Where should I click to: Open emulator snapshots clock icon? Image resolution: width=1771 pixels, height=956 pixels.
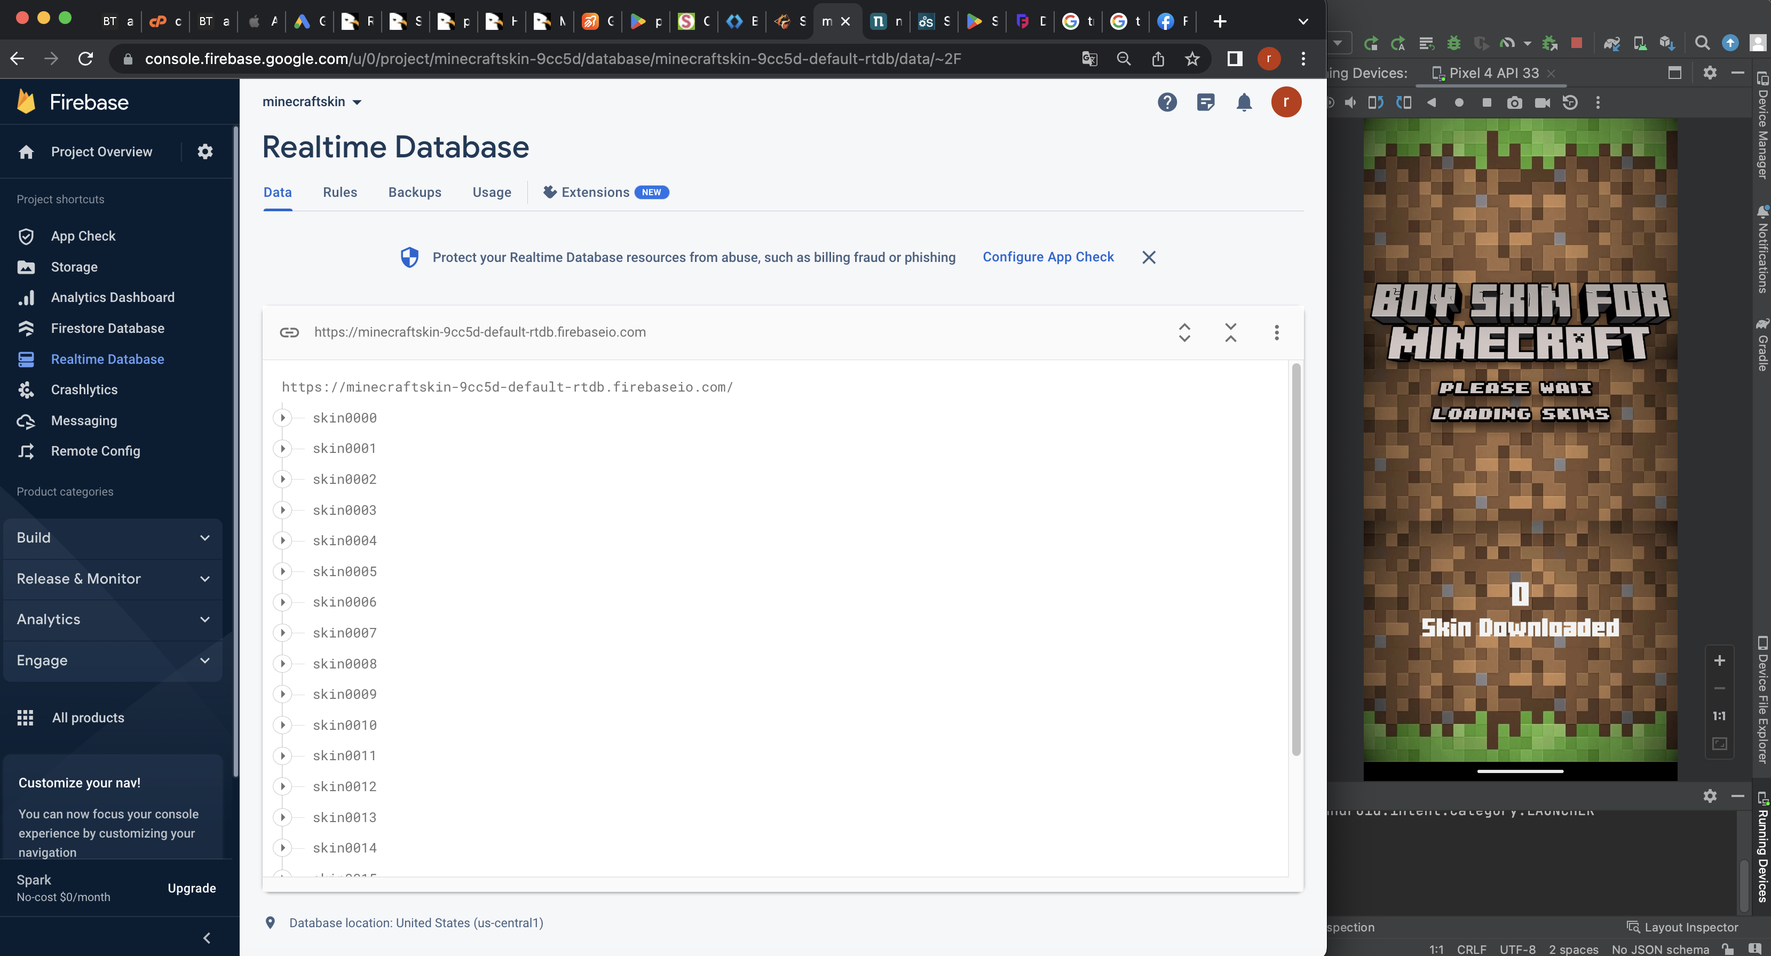[x=1570, y=103]
